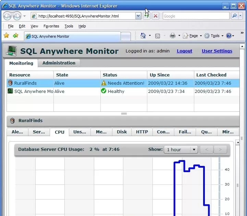
Task: Expand the Home button dropdown arrow
Action: (x=150, y=36)
